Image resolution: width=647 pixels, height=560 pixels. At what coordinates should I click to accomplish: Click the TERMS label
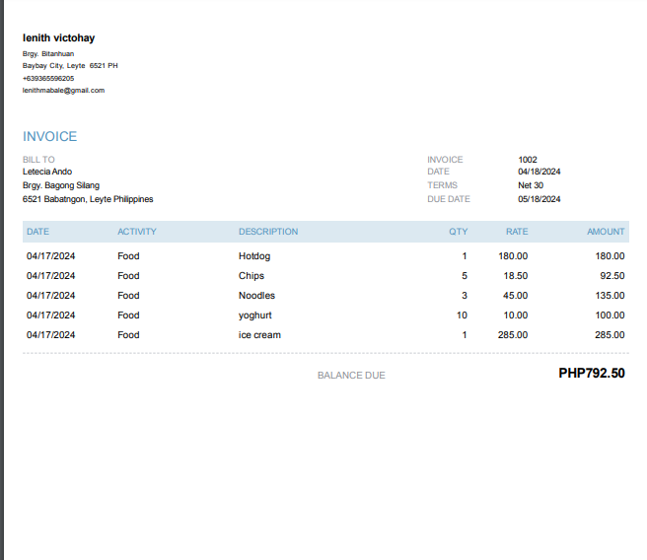click(442, 185)
